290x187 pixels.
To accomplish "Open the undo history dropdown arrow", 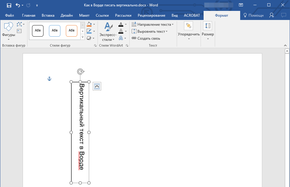I will [23, 5].
